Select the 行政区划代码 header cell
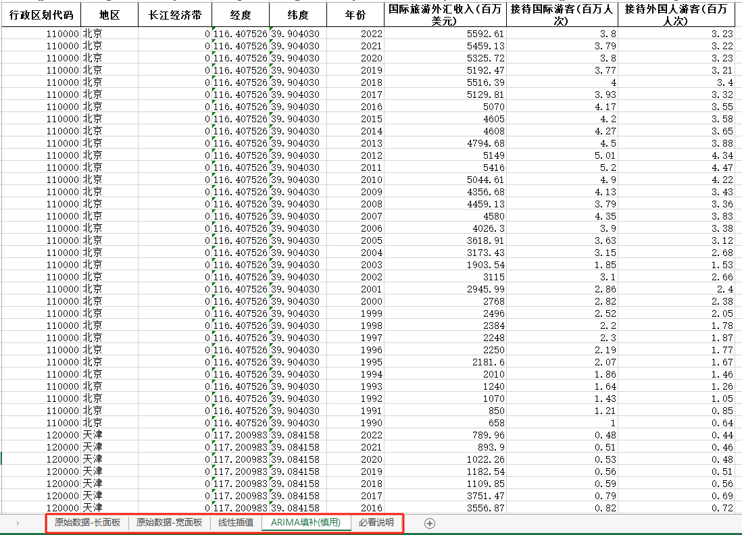Viewport: 742px width, 535px height. [41, 15]
